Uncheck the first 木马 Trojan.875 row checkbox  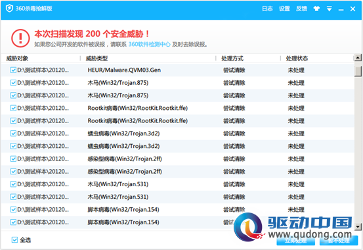pyautogui.click(x=13, y=83)
